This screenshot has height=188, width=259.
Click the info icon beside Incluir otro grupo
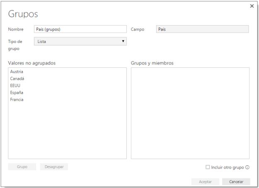click(x=247, y=167)
